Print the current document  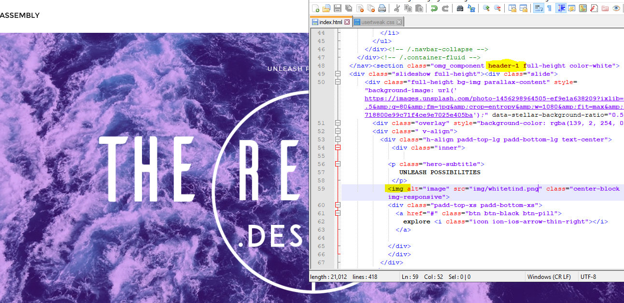tap(382, 8)
